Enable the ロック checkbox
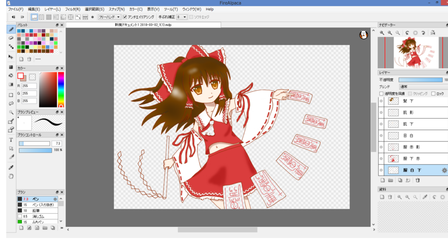The width and height of the screenshot is (448, 249). 434,94
